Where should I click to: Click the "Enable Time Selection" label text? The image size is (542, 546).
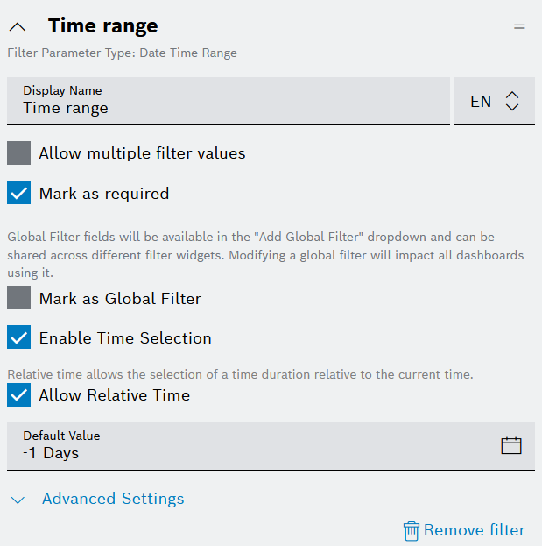coord(125,338)
